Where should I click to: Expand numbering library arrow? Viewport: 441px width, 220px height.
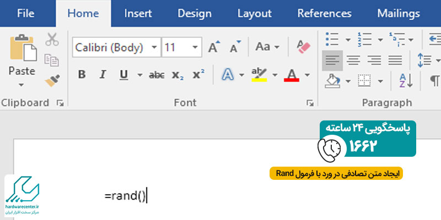pos(380,40)
